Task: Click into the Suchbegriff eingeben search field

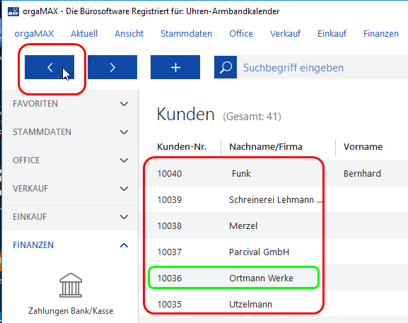Action: pos(322,67)
